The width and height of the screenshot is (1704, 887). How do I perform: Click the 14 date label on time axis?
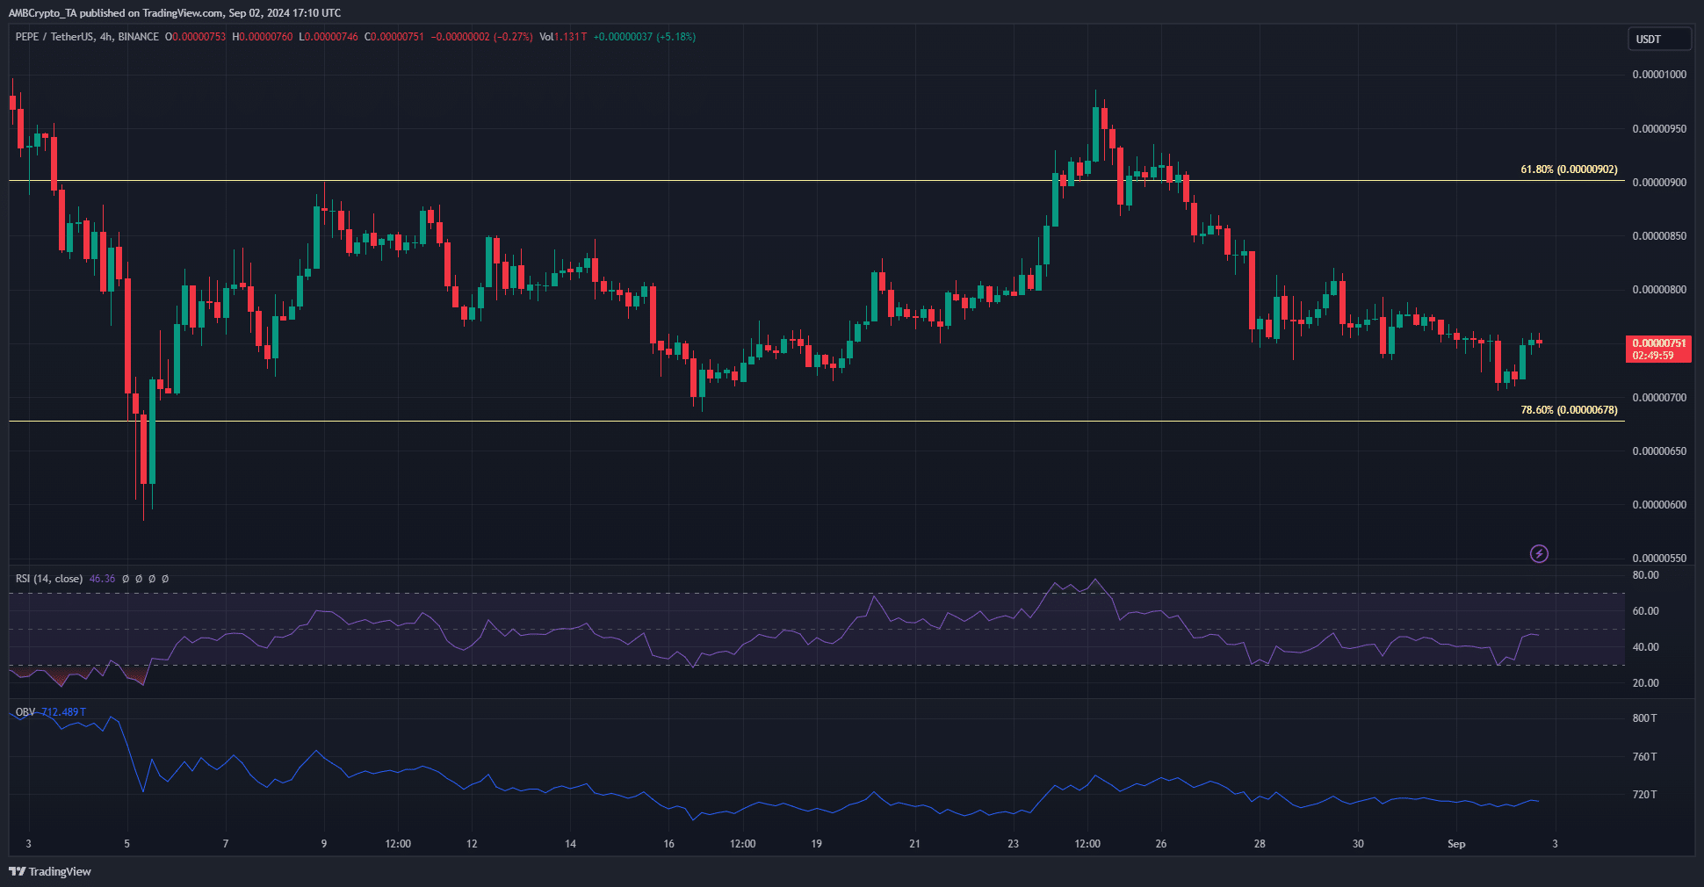coord(570,844)
